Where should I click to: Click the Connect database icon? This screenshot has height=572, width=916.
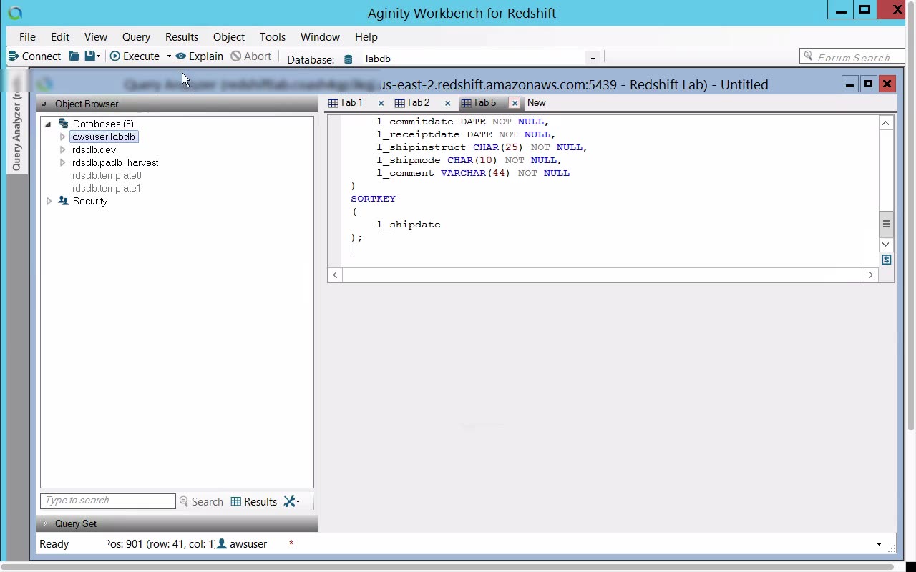point(13,56)
